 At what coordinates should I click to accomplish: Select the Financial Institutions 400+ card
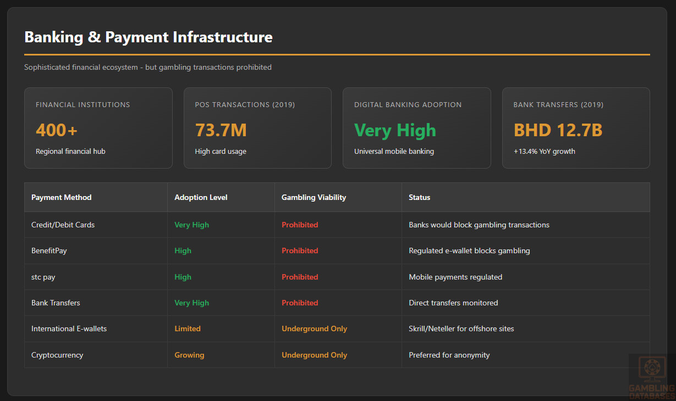(98, 128)
